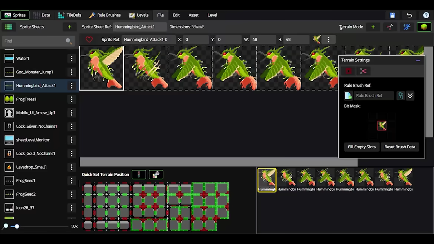
Task: Select the last hummingbird thumbnail in bottom strip
Action: click(404, 180)
